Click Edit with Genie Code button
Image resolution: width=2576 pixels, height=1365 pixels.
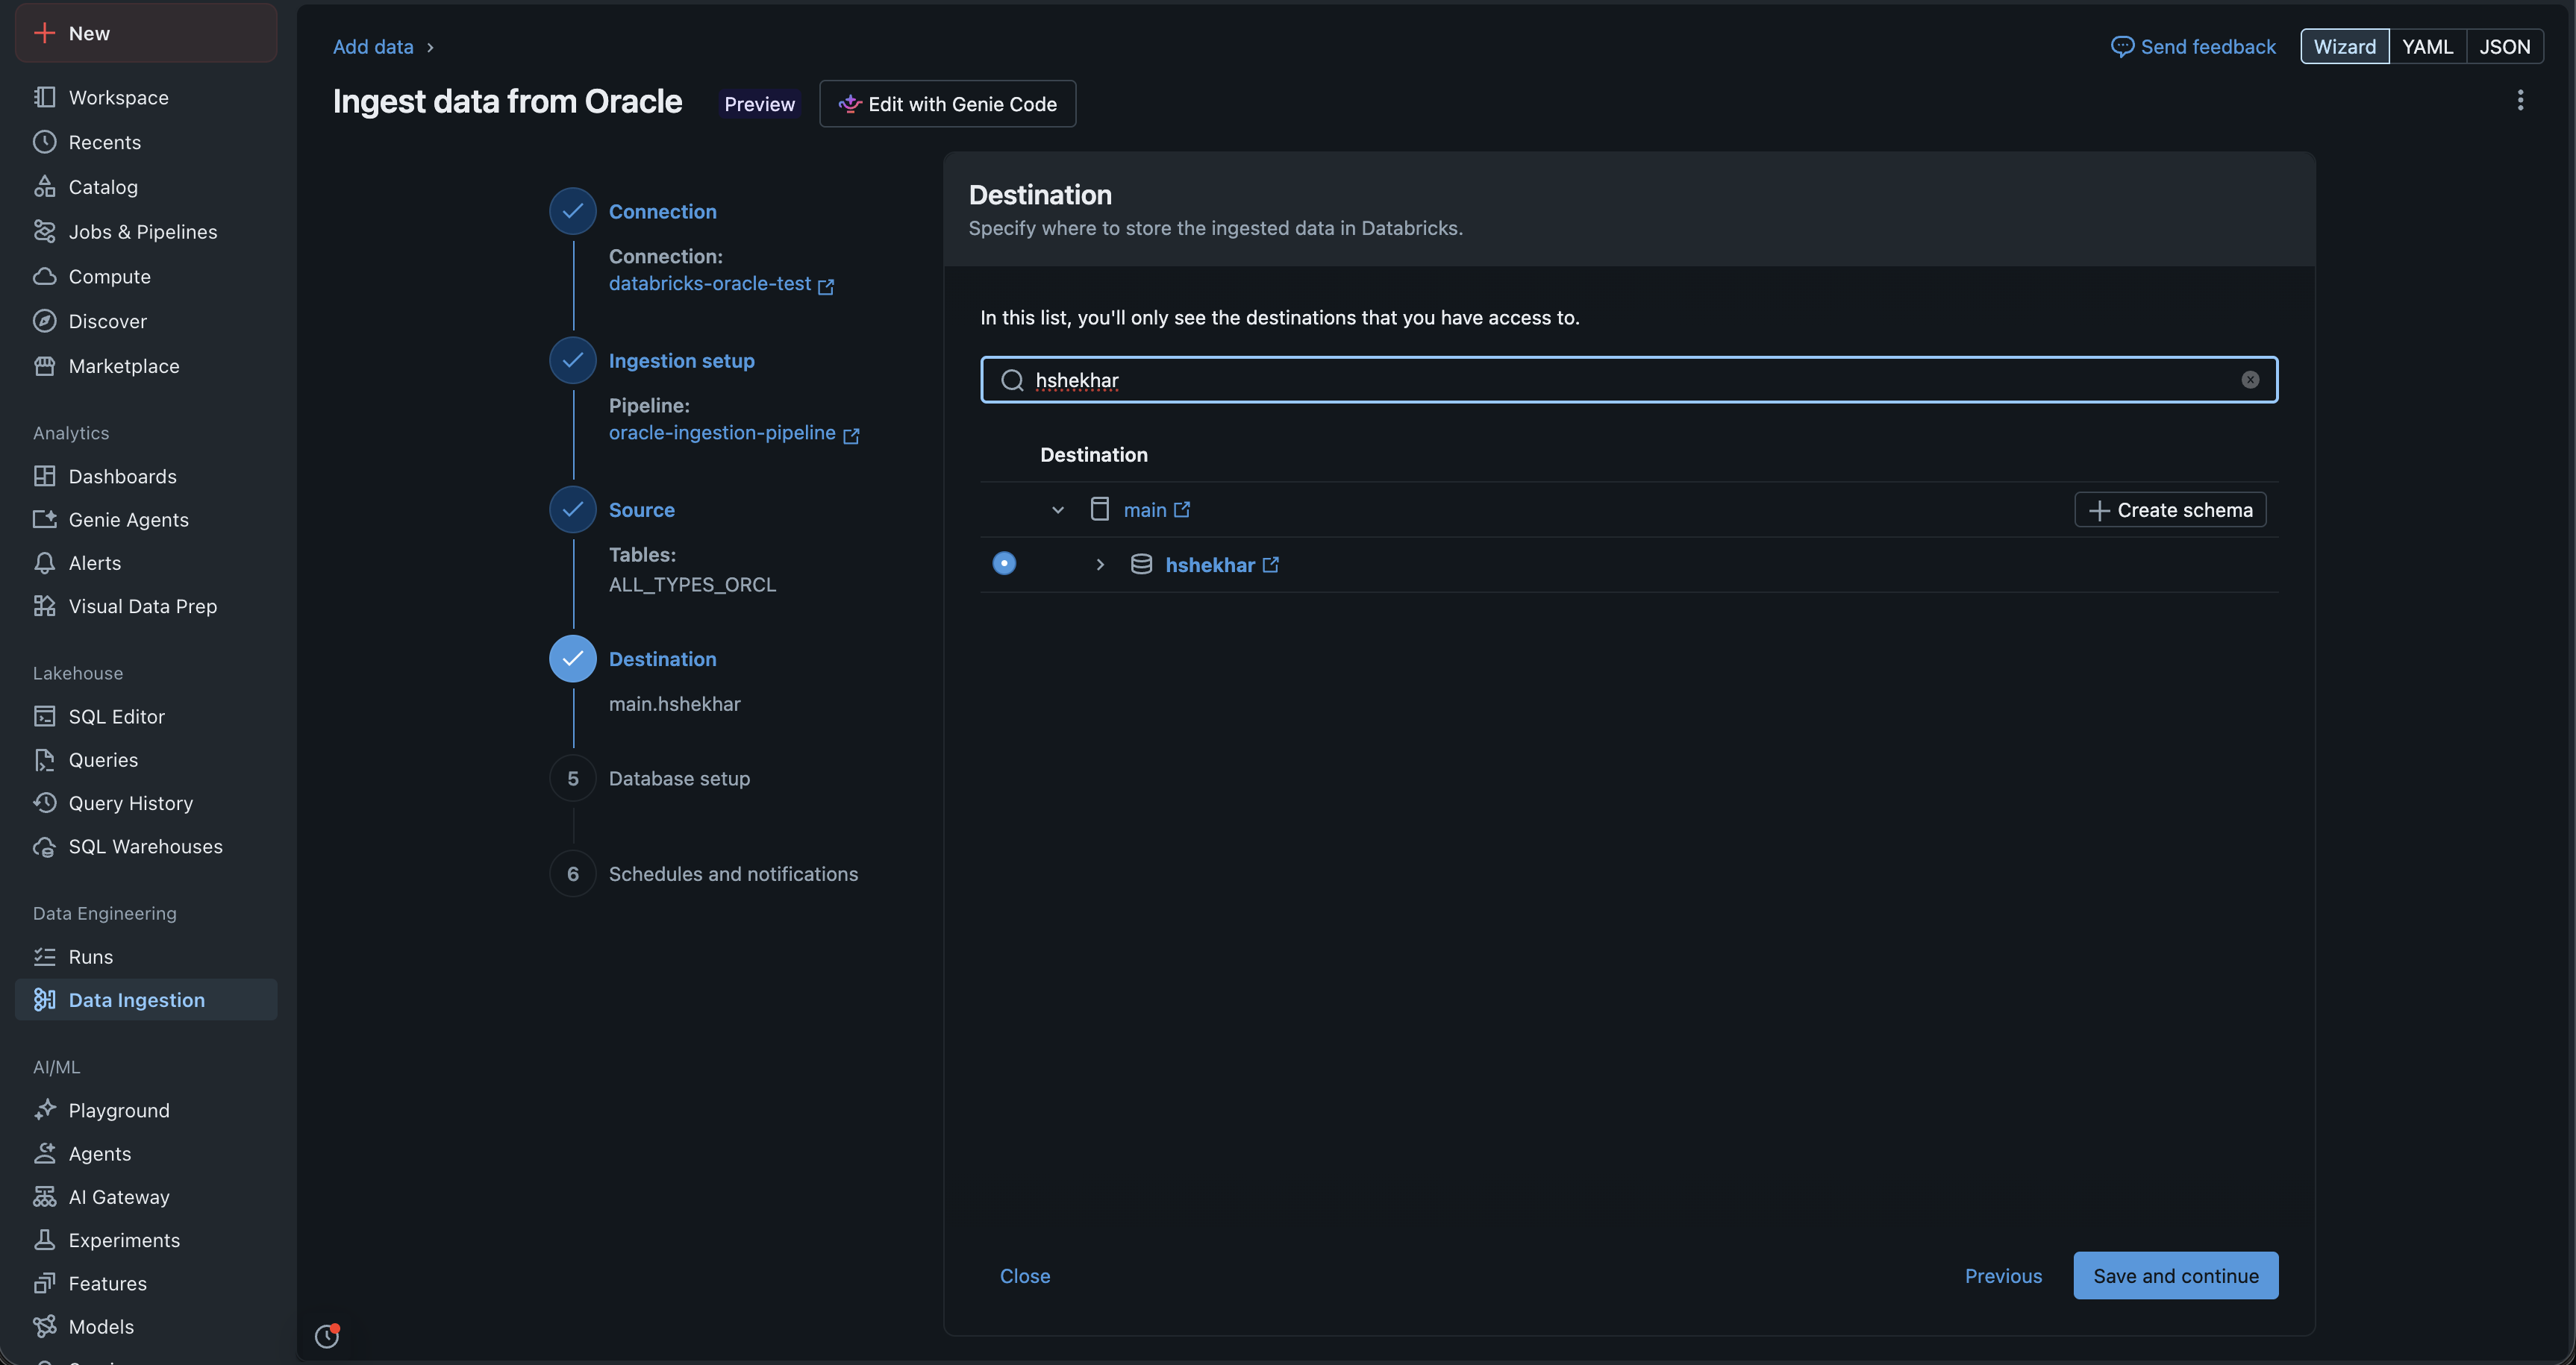tap(947, 104)
